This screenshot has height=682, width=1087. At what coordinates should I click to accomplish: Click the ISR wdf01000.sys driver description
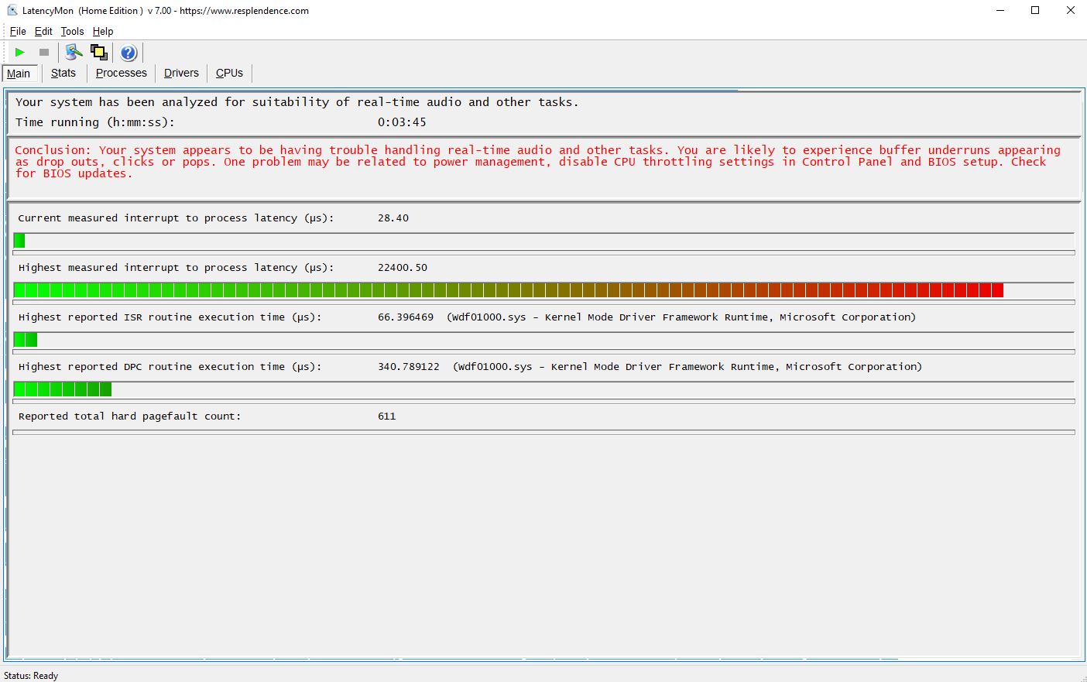click(681, 317)
